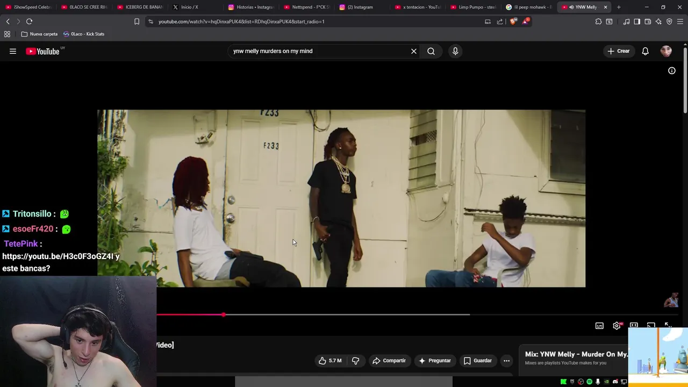688x387 pixels.
Task: Open the browser main menu
Action: point(680,21)
